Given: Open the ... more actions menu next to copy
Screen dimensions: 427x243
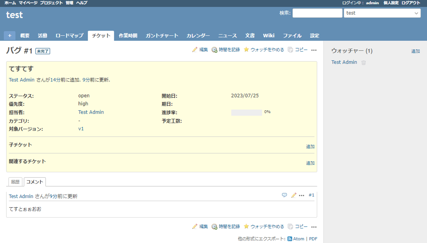Looking at the screenshot, I should coord(314,50).
